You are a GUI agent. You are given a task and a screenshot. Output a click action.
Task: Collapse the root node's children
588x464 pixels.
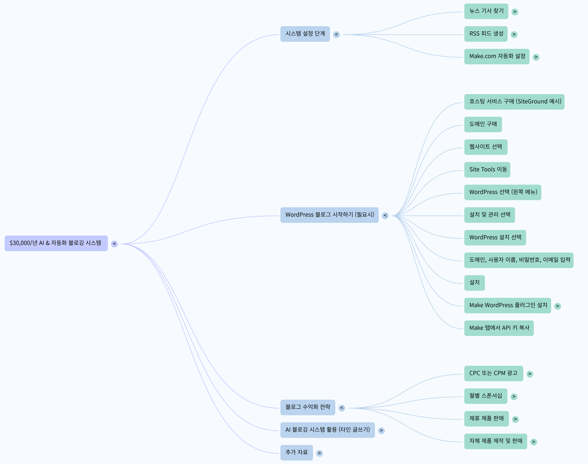click(114, 244)
